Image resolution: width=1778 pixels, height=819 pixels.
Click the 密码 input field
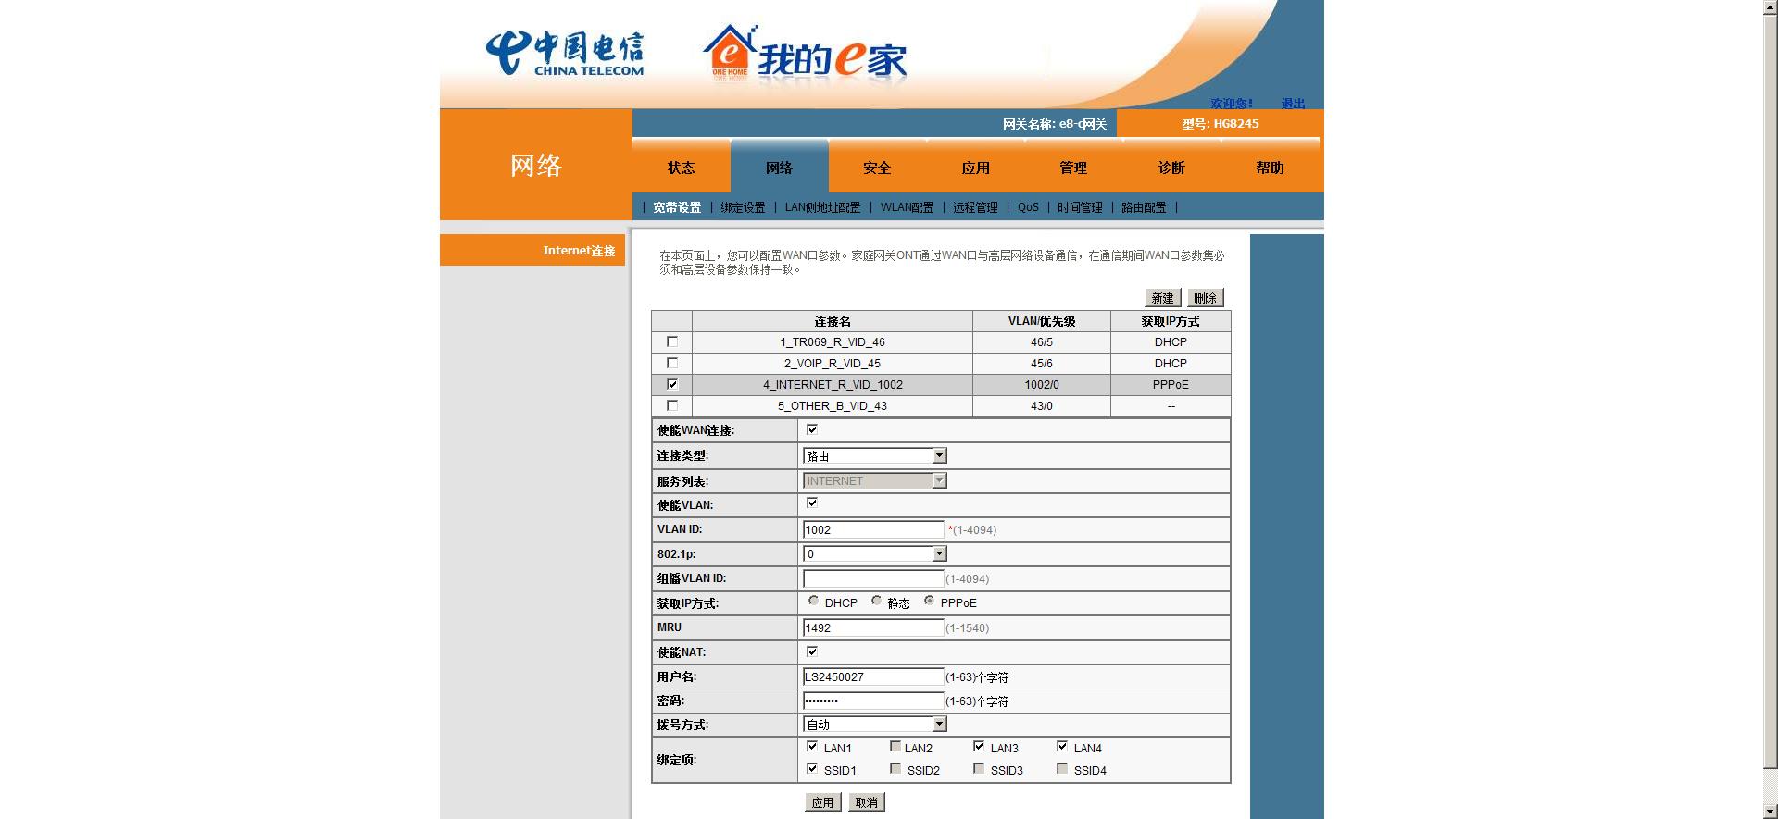tap(873, 701)
